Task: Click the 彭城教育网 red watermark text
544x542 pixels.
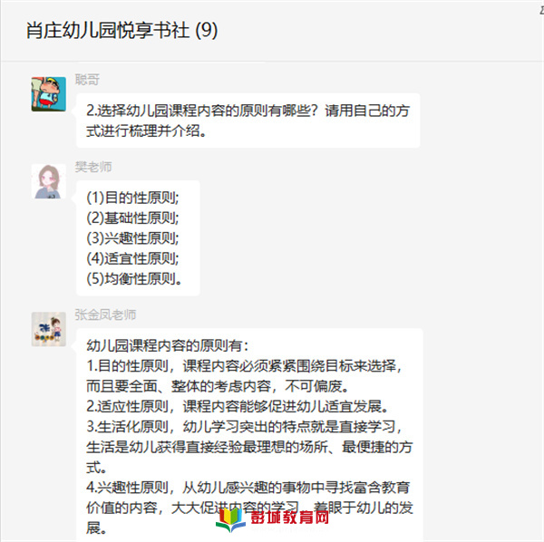Action: click(x=290, y=518)
